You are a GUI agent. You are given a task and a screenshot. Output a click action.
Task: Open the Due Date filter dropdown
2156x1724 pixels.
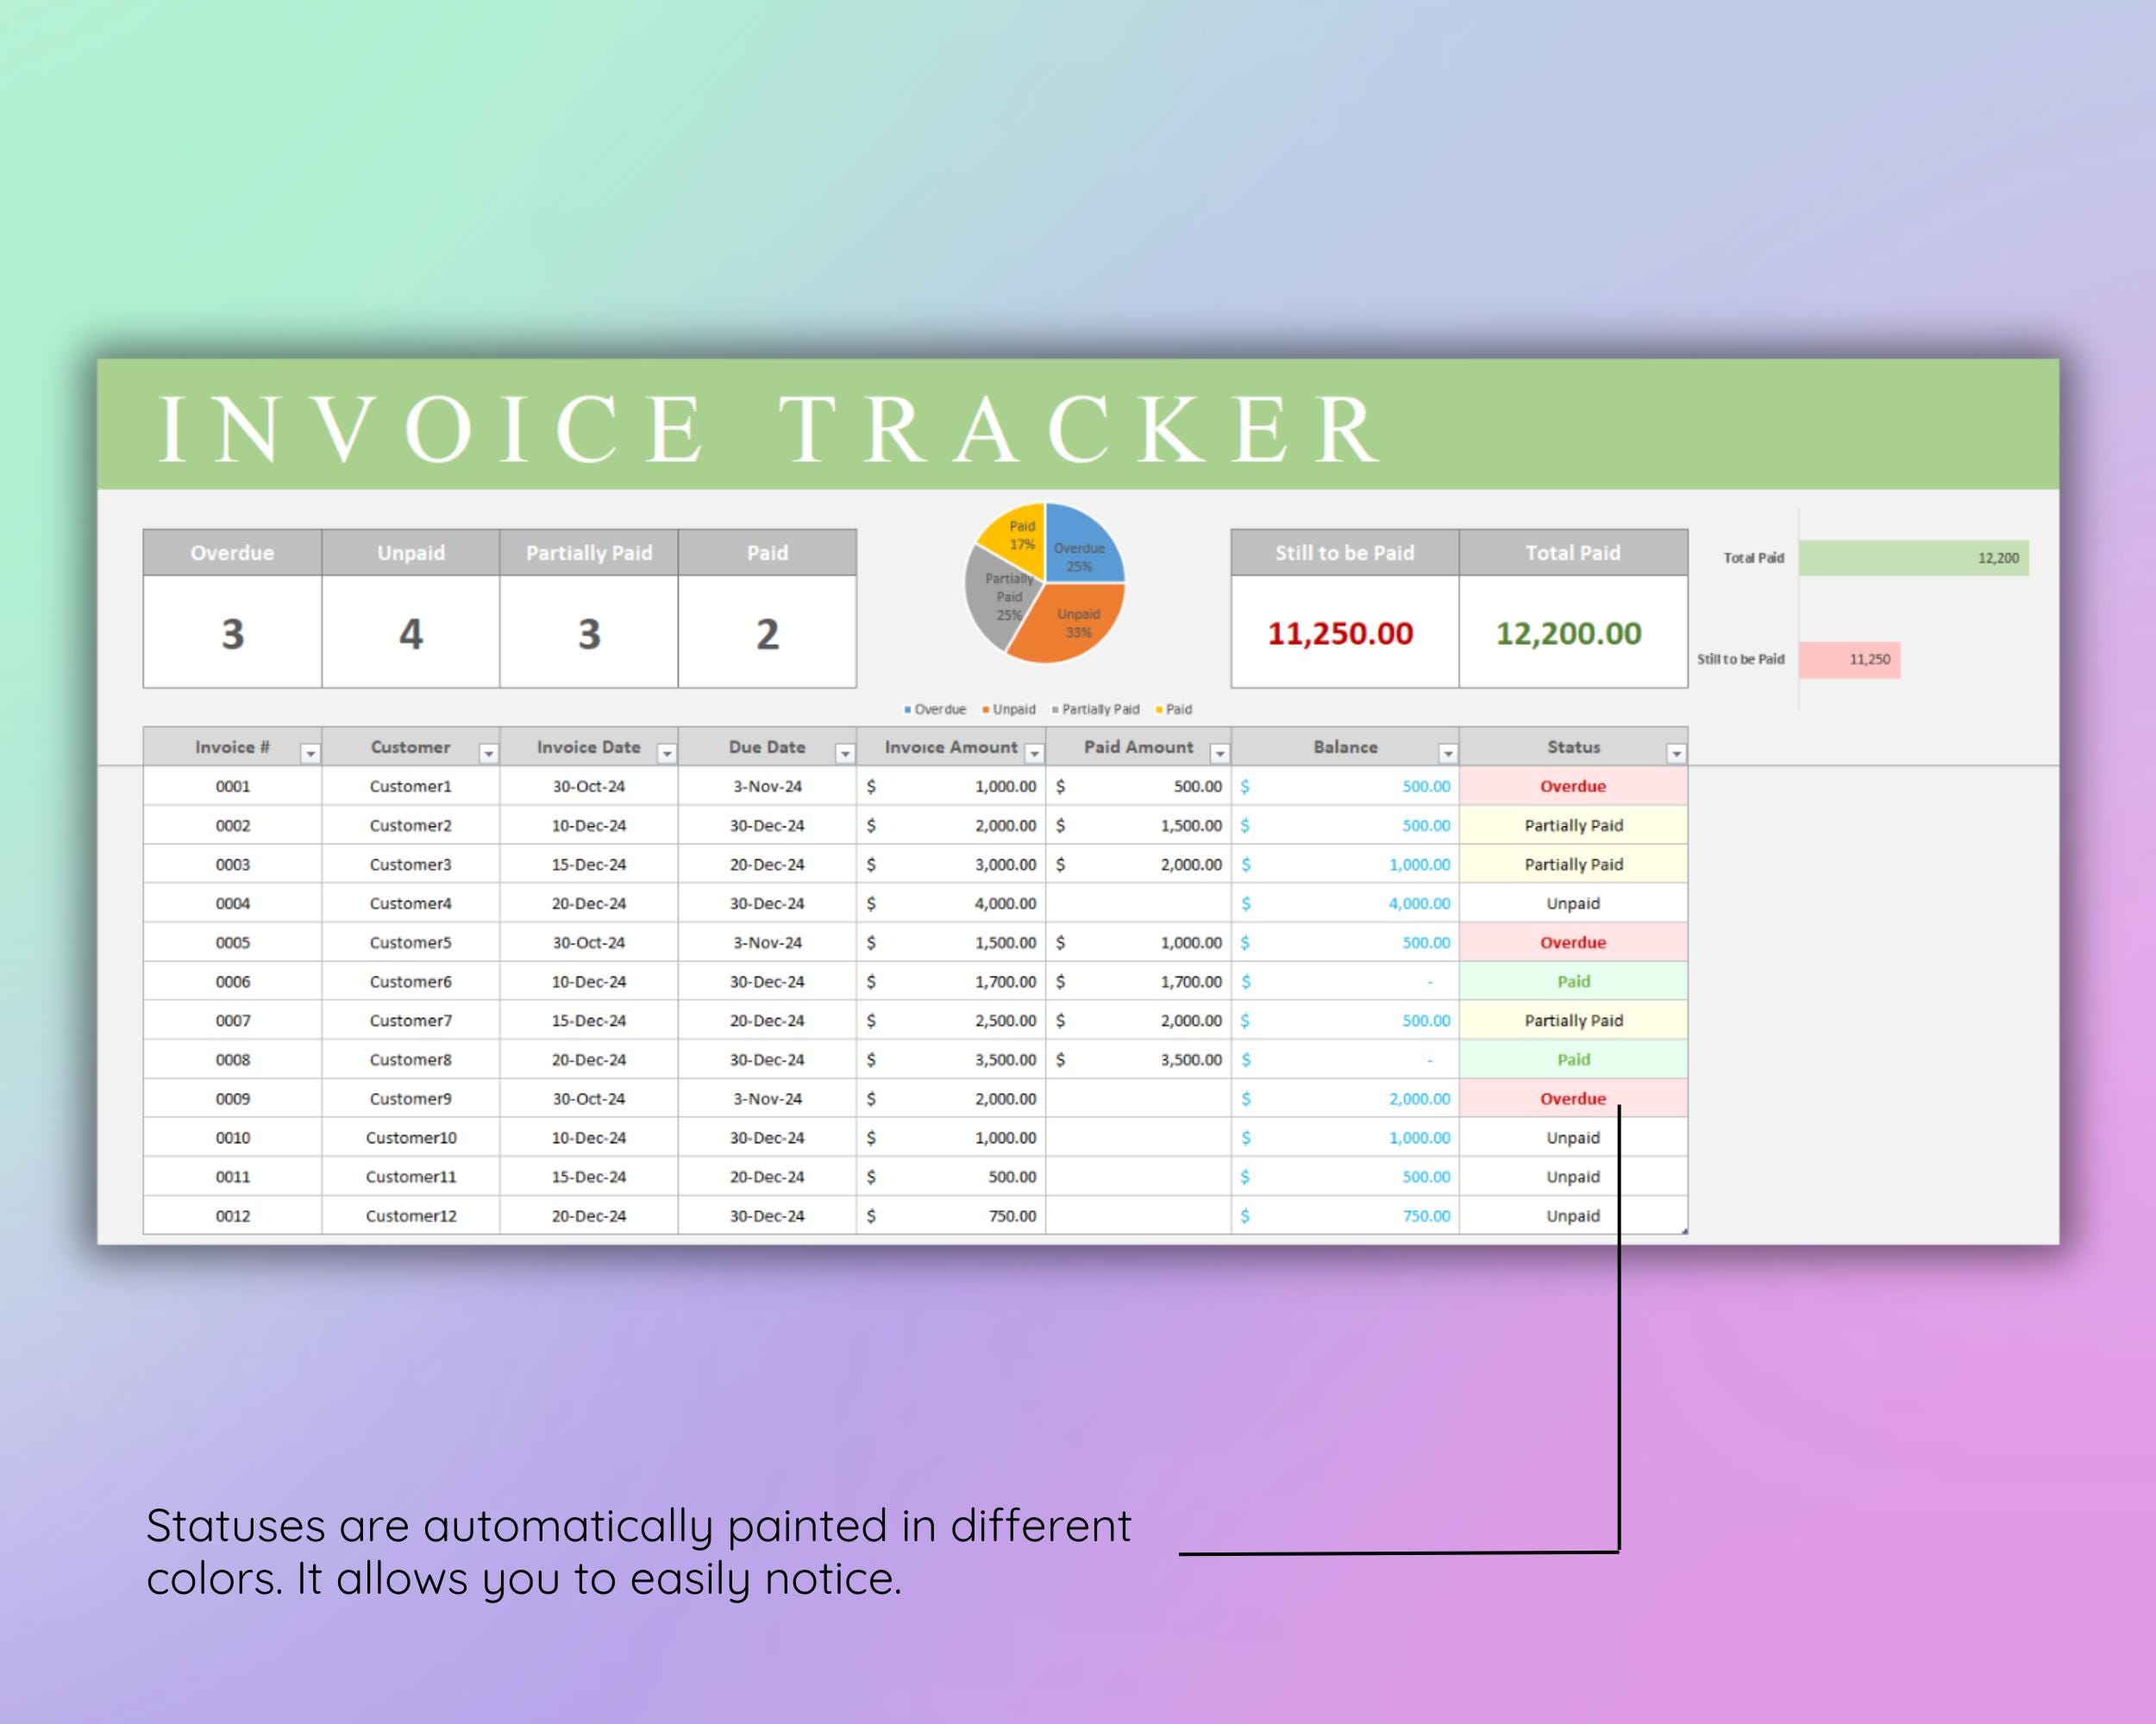(x=845, y=753)
